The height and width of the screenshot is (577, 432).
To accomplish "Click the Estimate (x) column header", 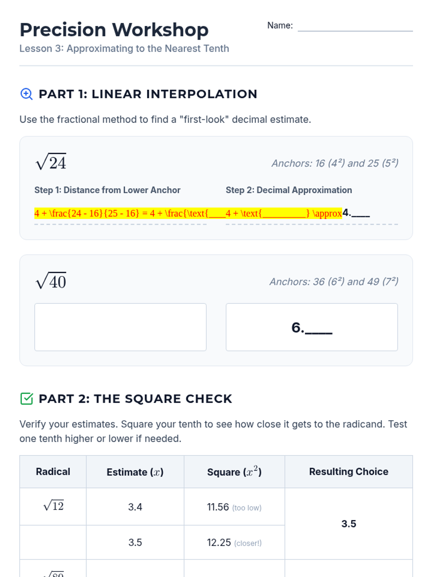I will pyautogui.click(x=135, y=472).
